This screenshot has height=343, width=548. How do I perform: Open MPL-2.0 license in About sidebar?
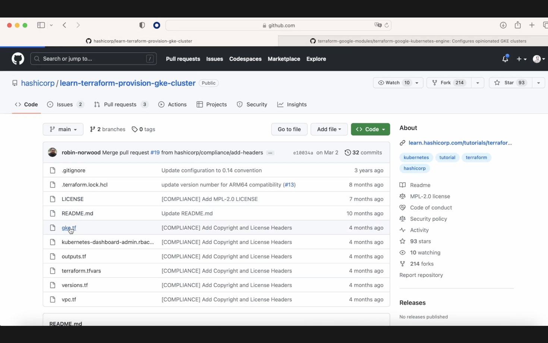click(430, 196)
